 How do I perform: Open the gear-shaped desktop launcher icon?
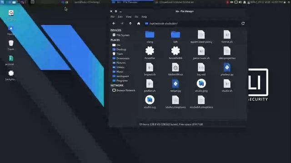[x=11, y=76]
